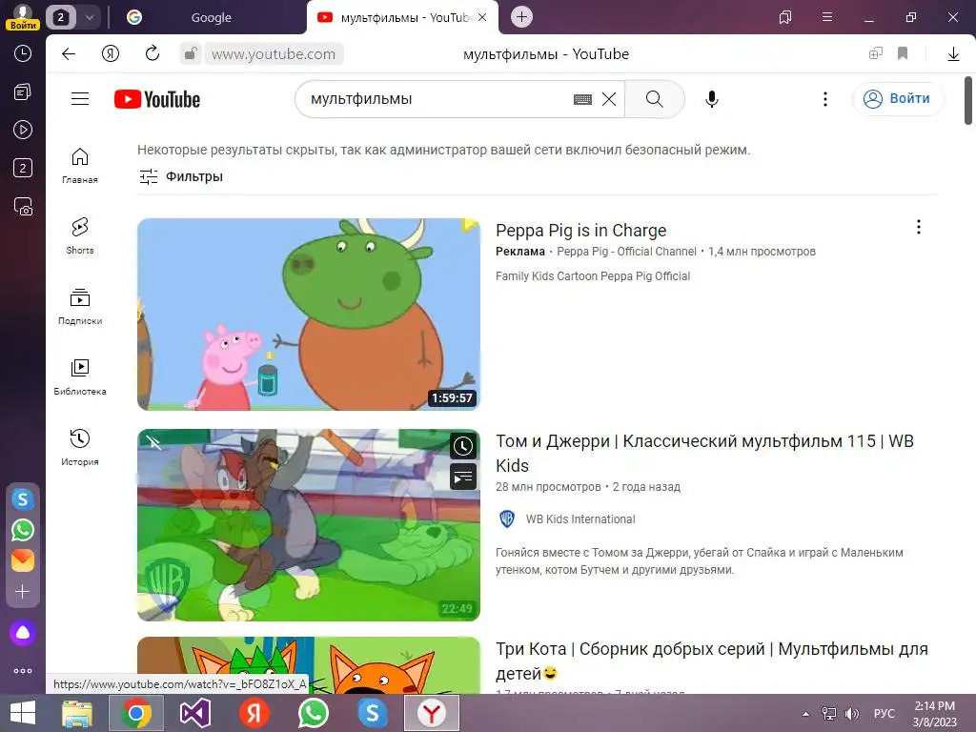Click the www.youtube.com address field
976x732 pixels.
click(x=274, y=54)
